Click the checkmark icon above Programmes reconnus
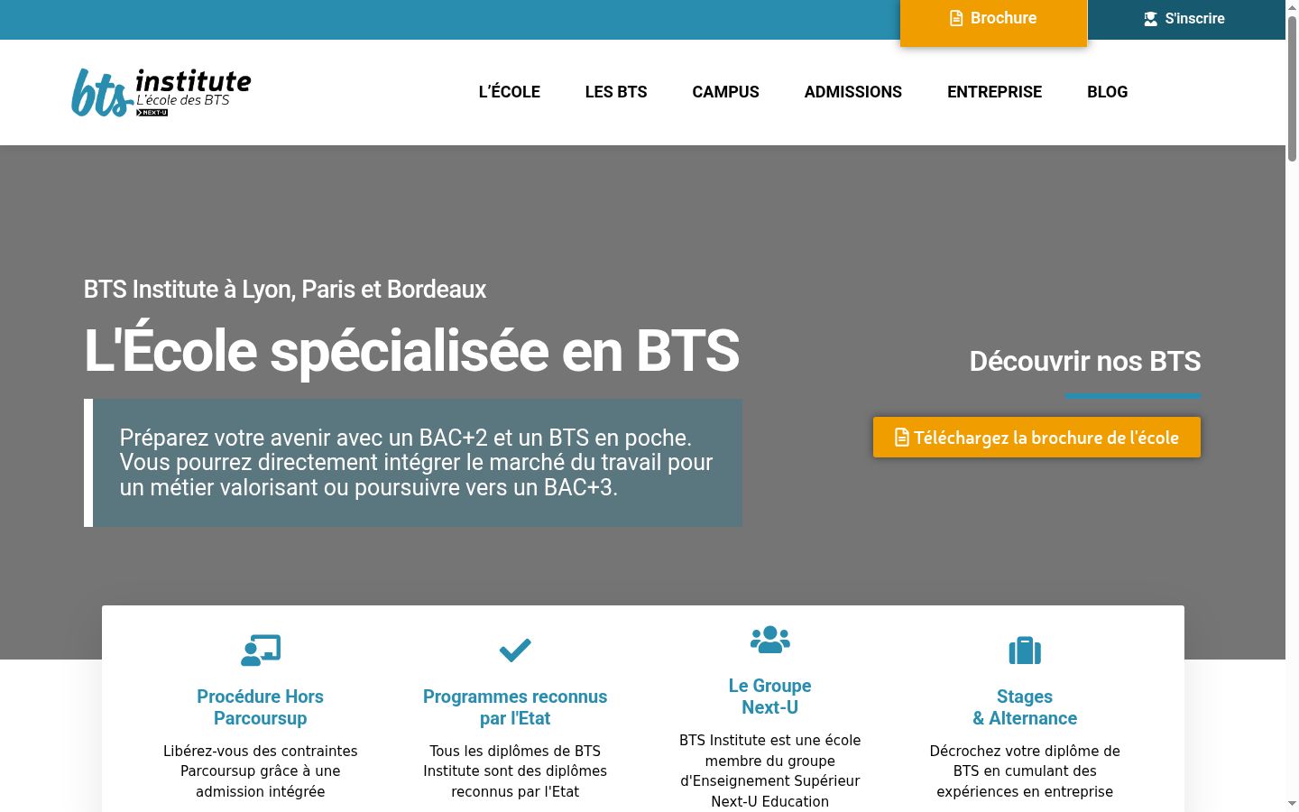Viewport: 1299px width, 812px height. pyautogui.click(x=515, y=650)
